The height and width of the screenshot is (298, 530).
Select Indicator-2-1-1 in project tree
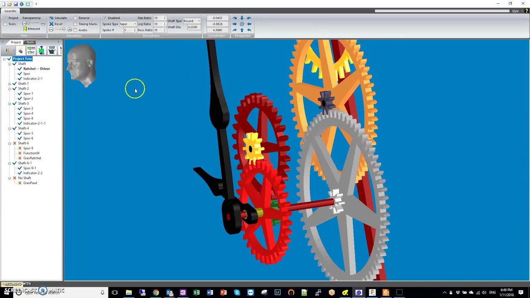tap(34, 123)
